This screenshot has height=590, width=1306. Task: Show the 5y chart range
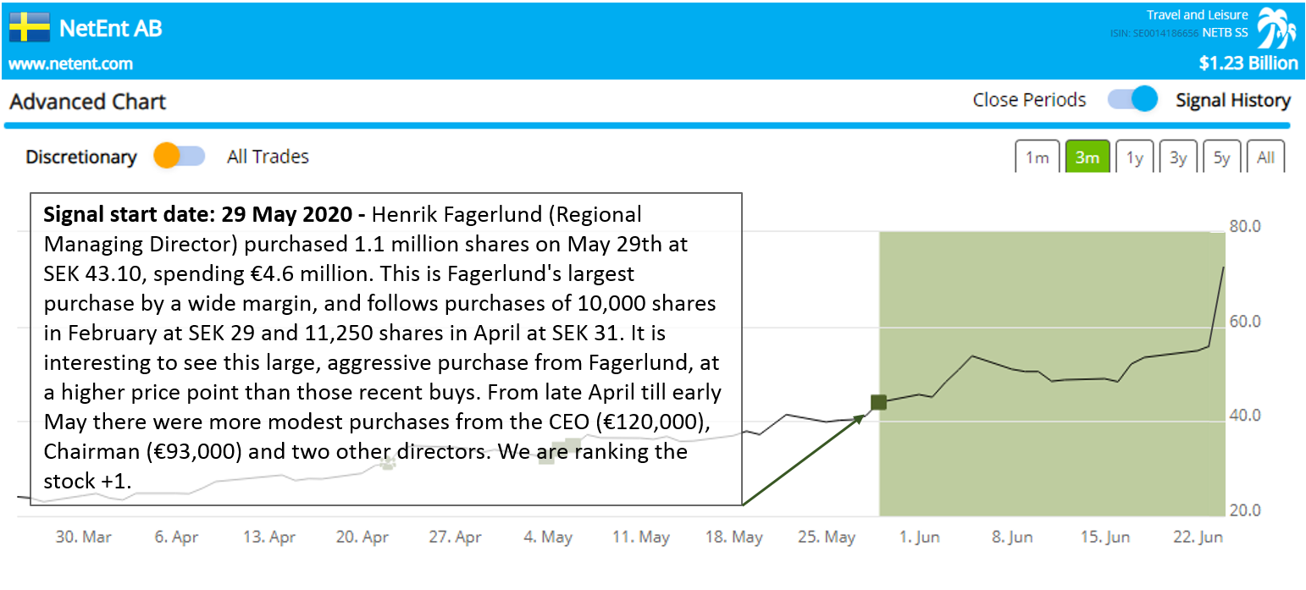click(1221, 157)
